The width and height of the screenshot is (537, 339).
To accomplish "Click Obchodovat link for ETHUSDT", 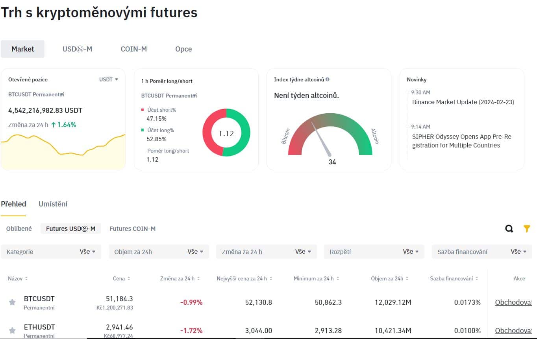I will click(514, 331).
